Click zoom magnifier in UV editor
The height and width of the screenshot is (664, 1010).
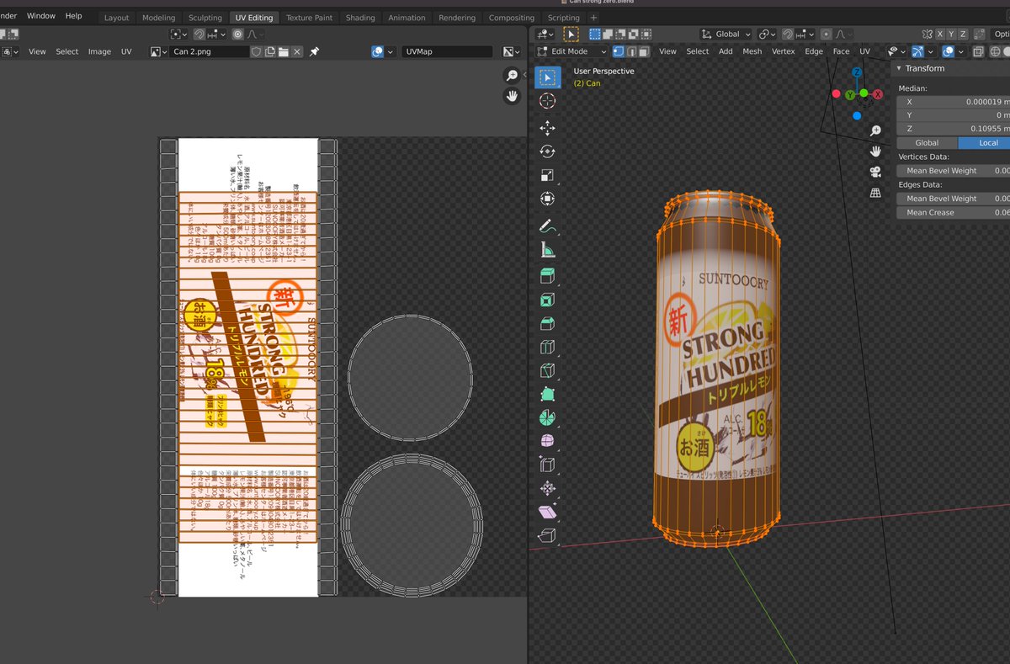coord(512,76)
